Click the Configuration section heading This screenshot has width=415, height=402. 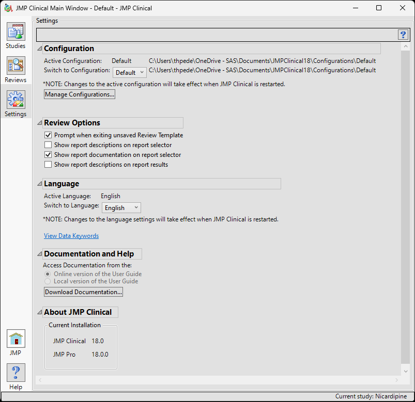coord(69,49)
